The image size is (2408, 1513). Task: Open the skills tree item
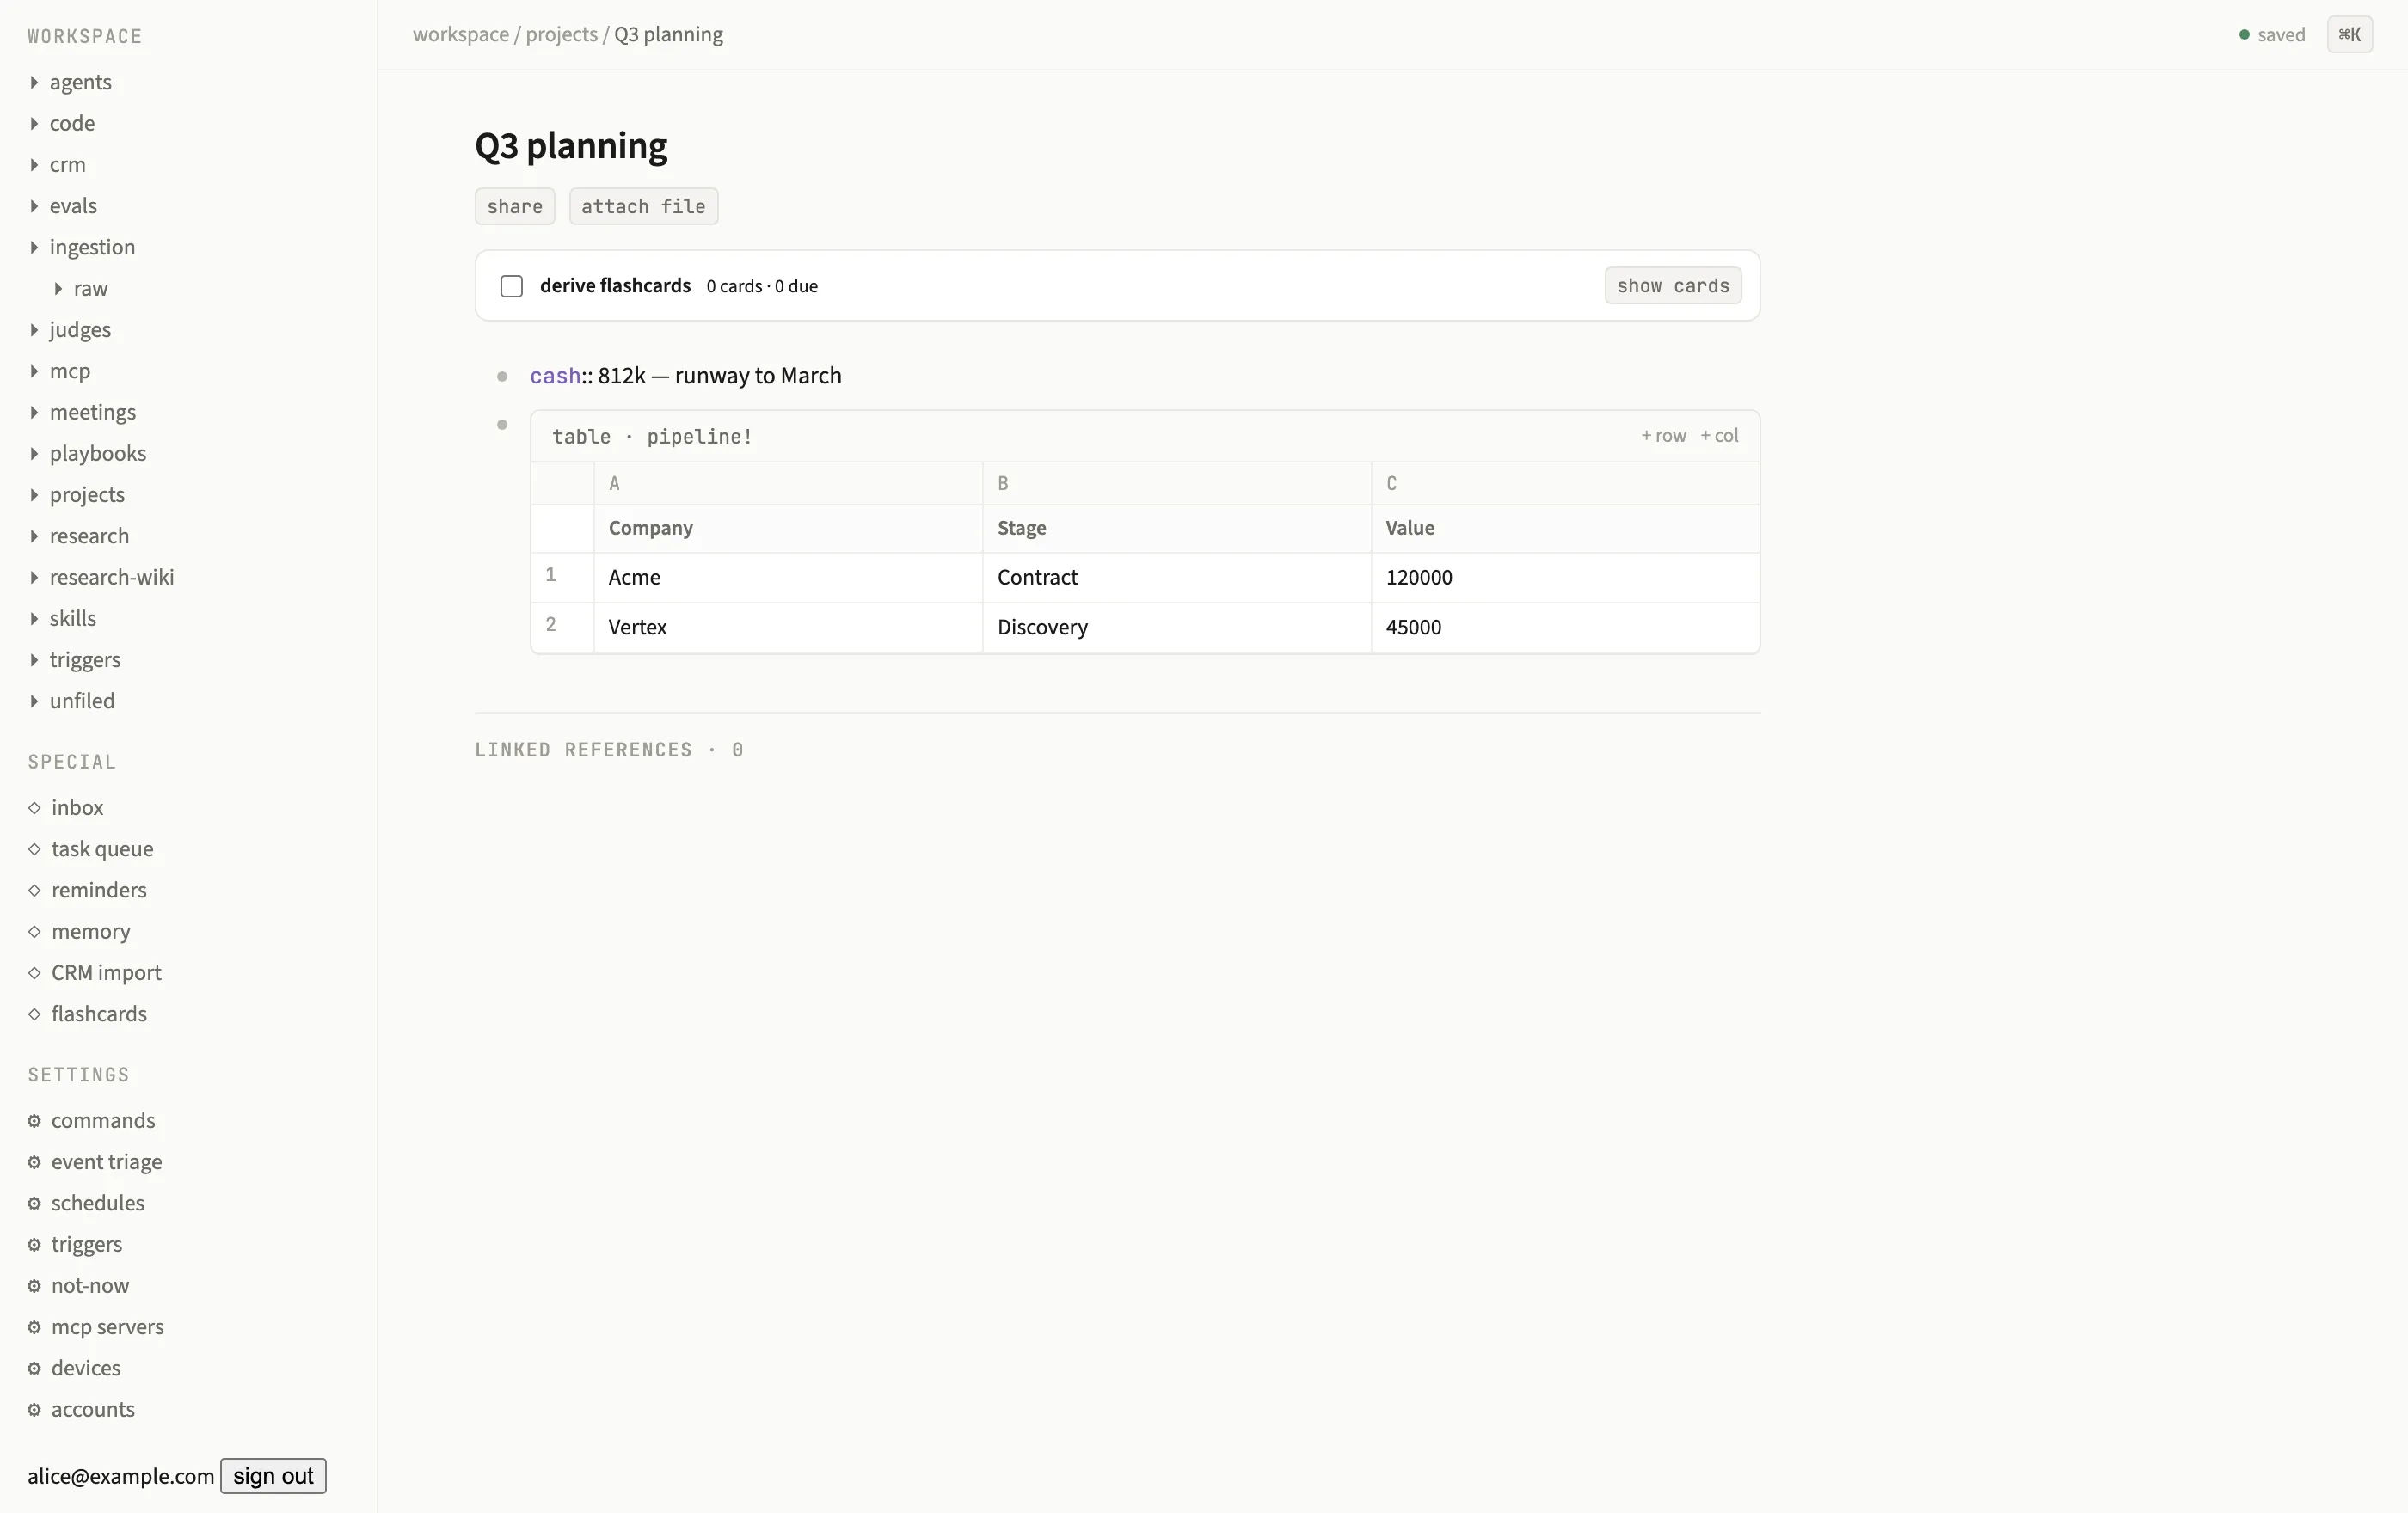[73, 619]
